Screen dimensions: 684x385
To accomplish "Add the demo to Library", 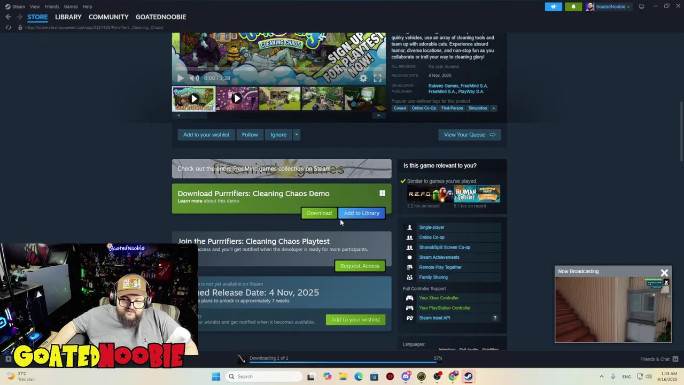I will point(361,213).
